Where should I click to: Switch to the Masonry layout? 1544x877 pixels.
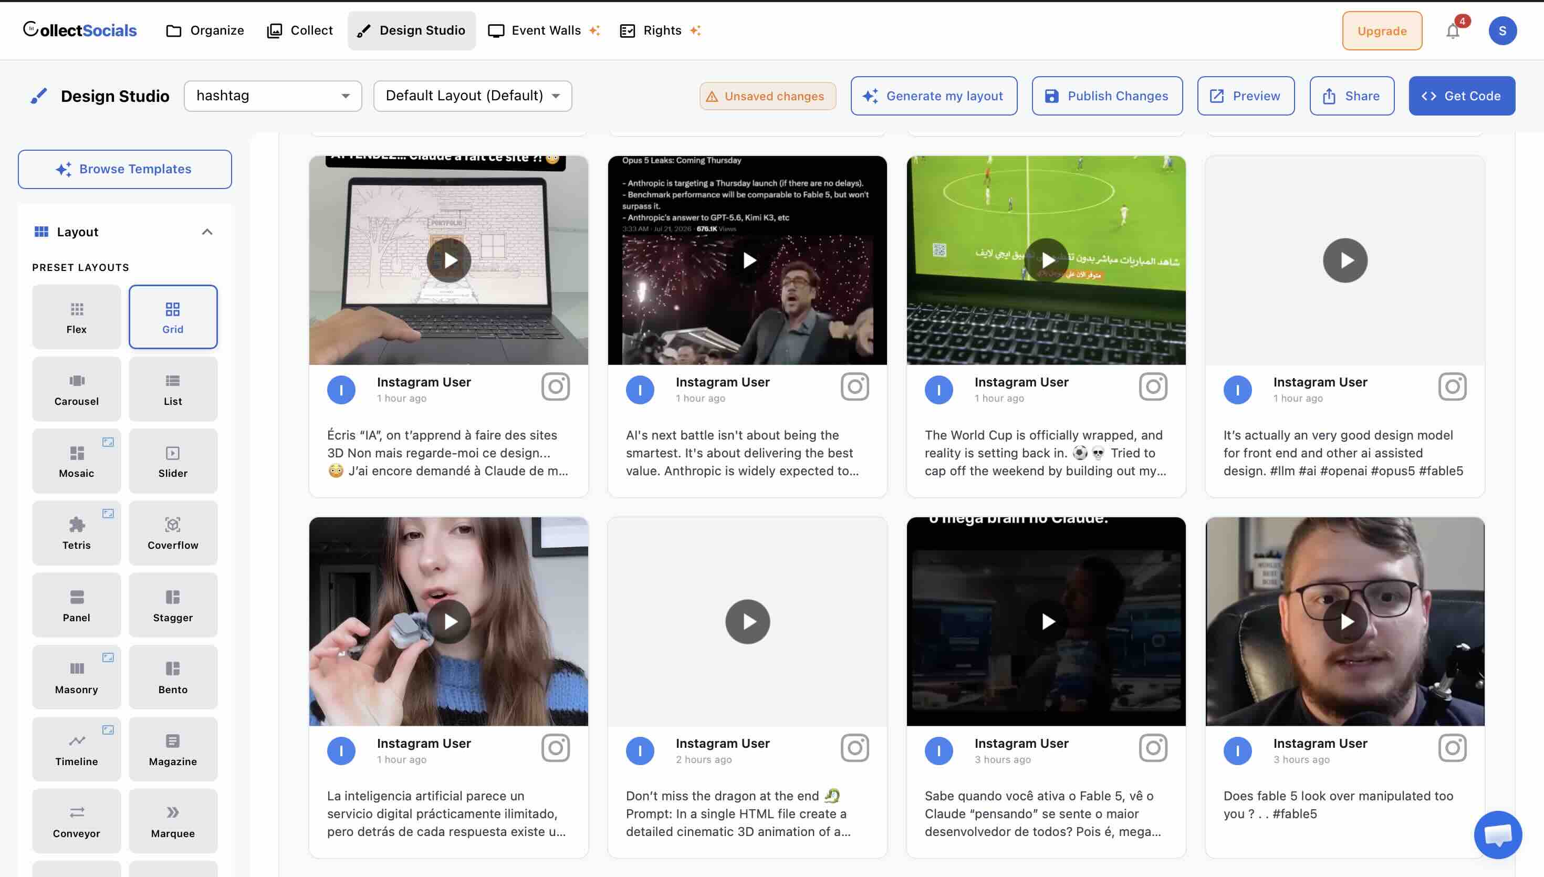pyautogui.click(x=77, y=677)
